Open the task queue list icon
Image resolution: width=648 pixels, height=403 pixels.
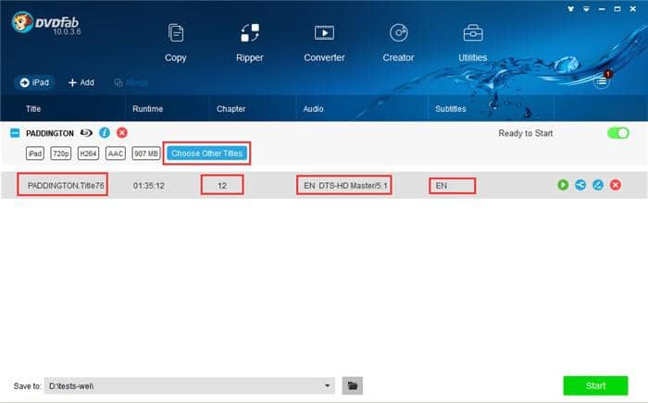pos(602,81)
